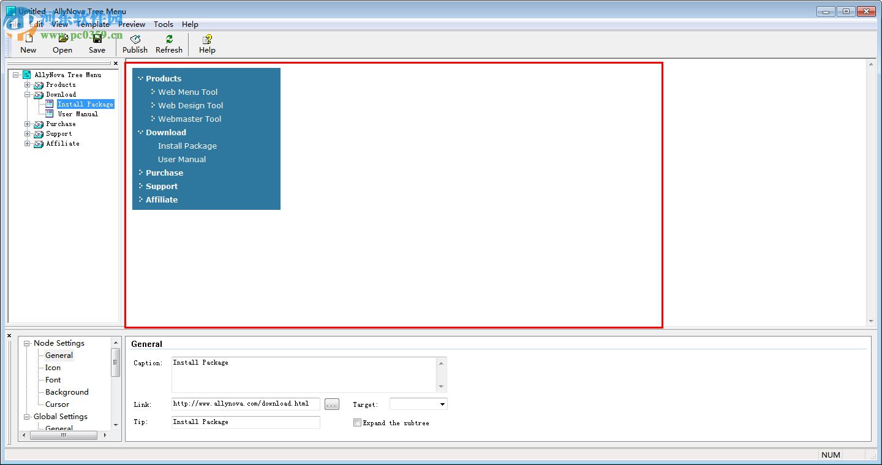Image resolution: width=882 pixels, height=465 pixels.
Task: Save the project using the Save icon
Action: click(96, 39)
